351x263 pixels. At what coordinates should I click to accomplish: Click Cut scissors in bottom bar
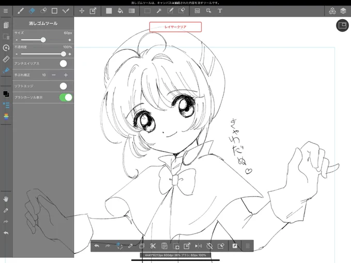point(153,246)
